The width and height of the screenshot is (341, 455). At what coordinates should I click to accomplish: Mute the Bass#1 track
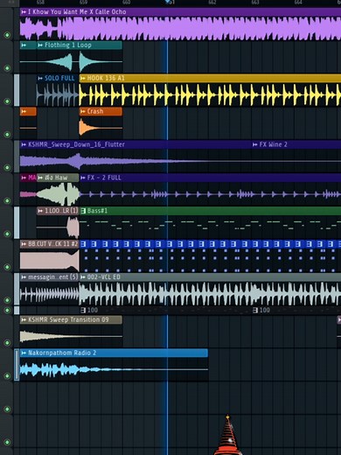(x=7, y=234)
